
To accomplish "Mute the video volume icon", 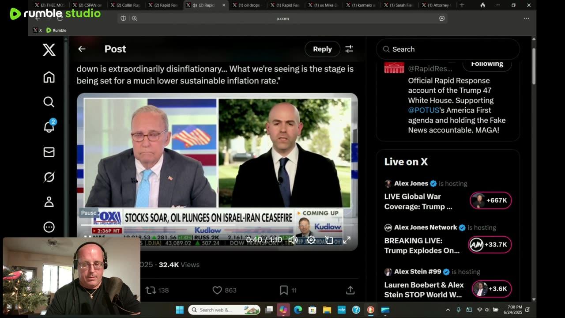I will [x=293, y=240].
